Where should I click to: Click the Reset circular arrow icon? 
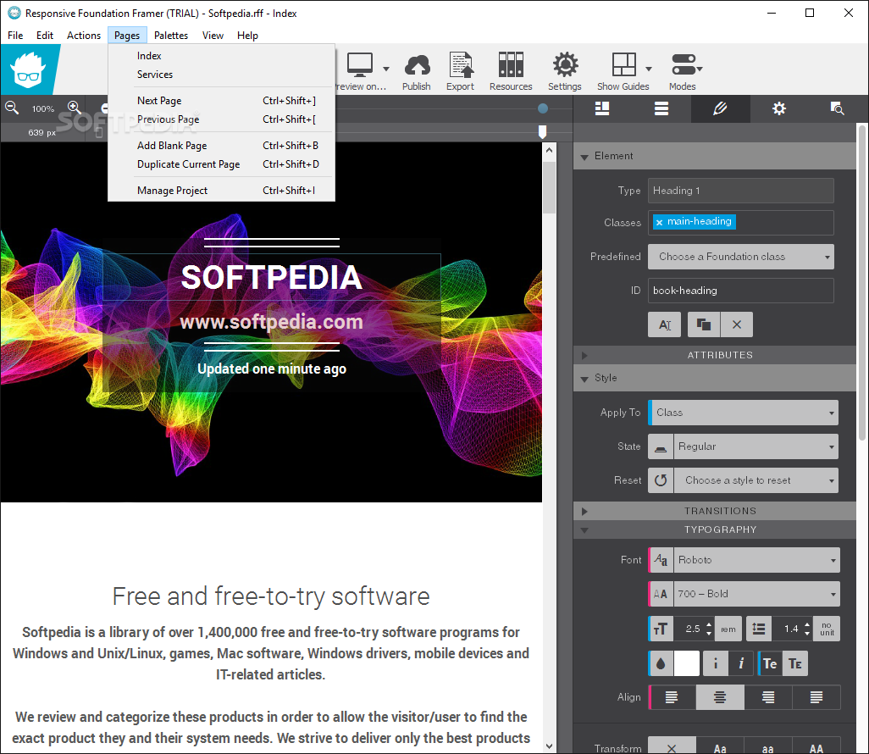pos(661,480)
